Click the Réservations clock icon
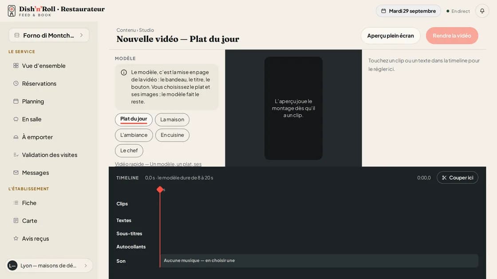 [16, 83]
